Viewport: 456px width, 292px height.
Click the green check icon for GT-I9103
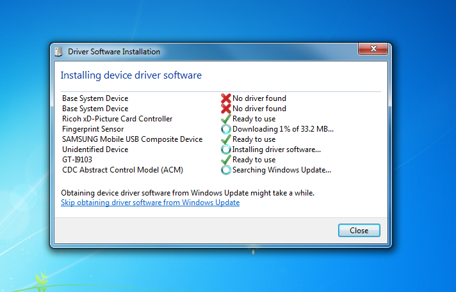(x=225, y=160)
